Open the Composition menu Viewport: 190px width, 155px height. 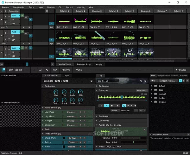pyautogui.click(x=19, y=7)
